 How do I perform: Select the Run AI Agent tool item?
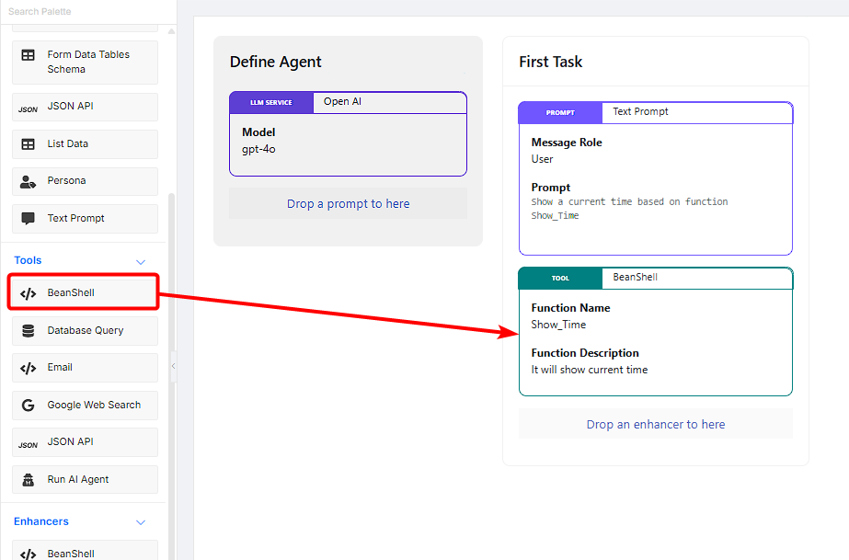(x=85, y=479)
